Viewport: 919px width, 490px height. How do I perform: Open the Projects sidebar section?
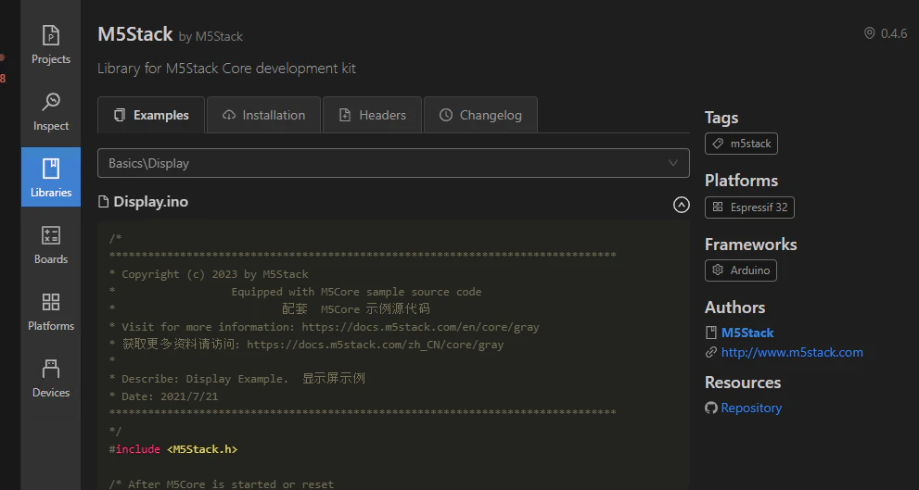(x=51, y=45)
